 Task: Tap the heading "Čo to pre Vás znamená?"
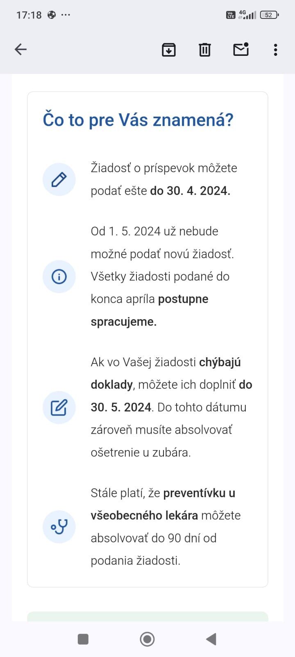[138, 120]
